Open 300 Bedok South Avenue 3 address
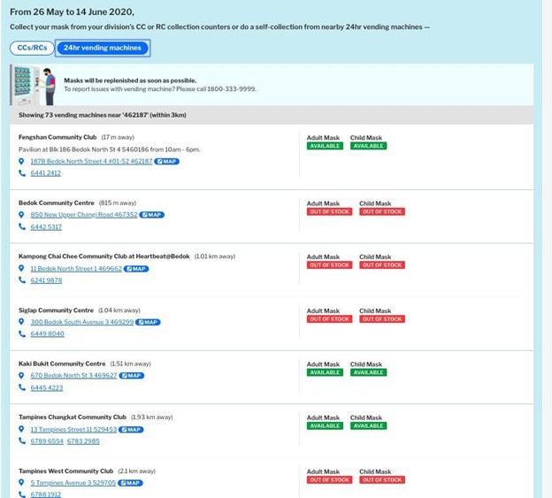The height and width of the screenshot is (498, 552). pyautogui.click(x=82, y=322)
